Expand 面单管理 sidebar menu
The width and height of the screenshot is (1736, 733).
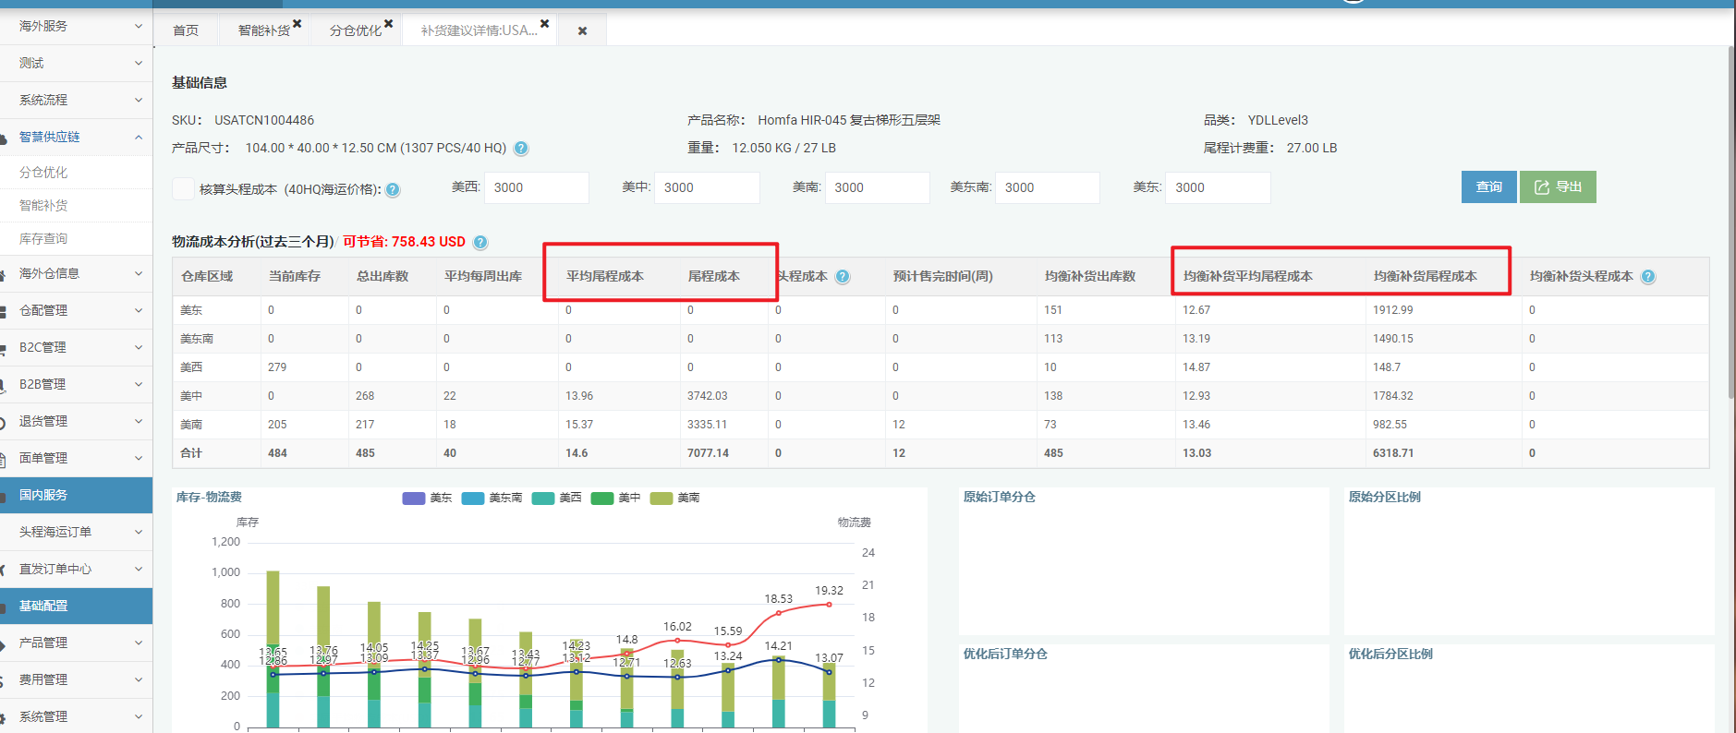(76, 458)
